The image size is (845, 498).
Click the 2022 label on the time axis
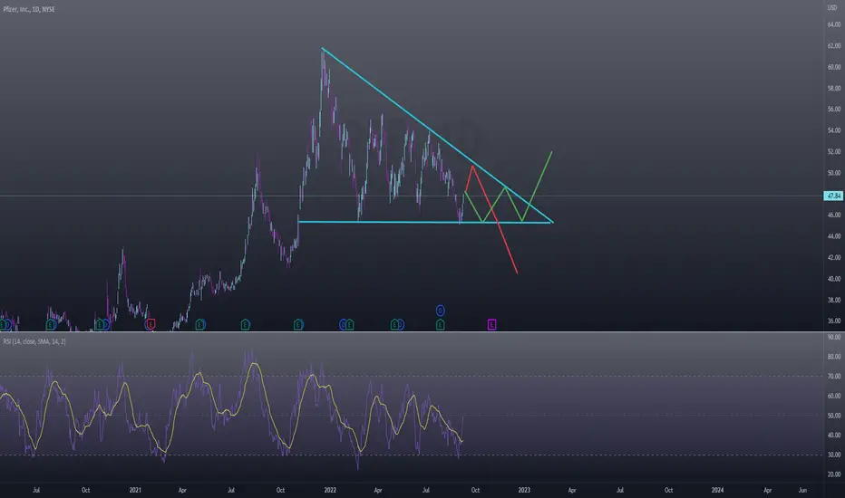click(330, 490)
